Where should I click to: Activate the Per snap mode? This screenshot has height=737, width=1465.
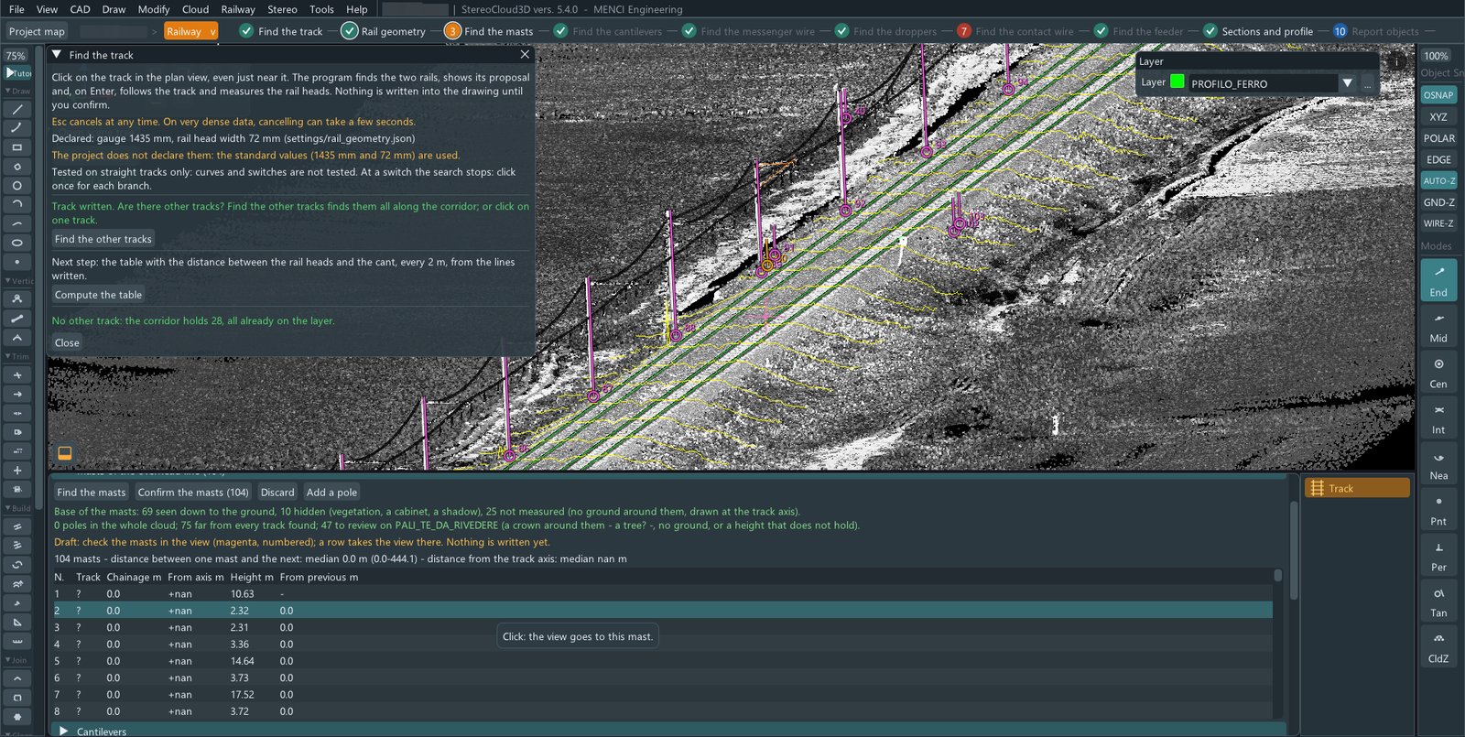pos(1438,556)
